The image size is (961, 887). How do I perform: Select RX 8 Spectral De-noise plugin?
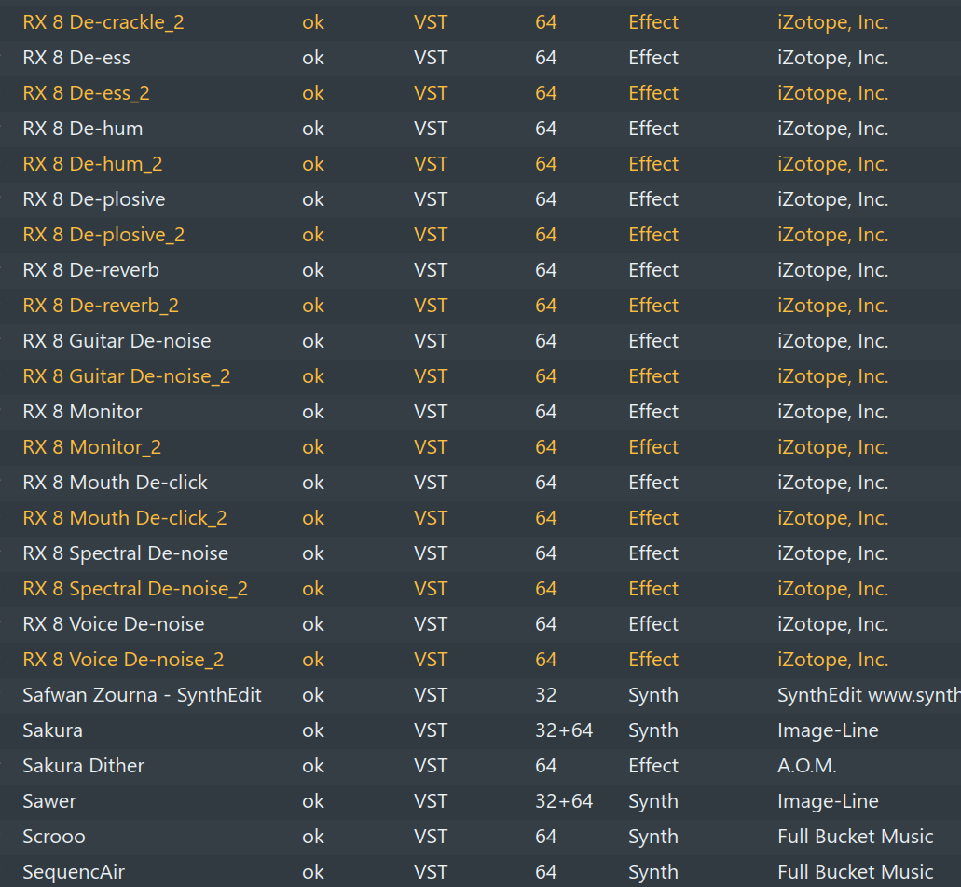tap(125, 553)
